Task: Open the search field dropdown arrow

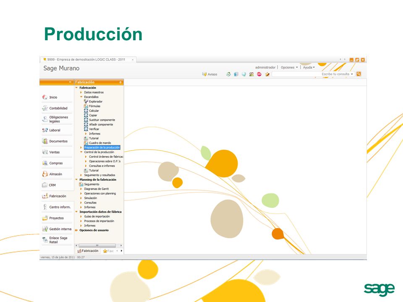Action: click(352, 74)
